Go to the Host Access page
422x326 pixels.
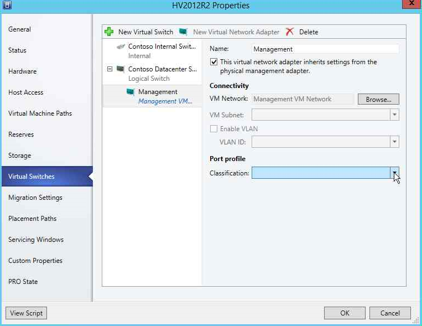(26, 92)
